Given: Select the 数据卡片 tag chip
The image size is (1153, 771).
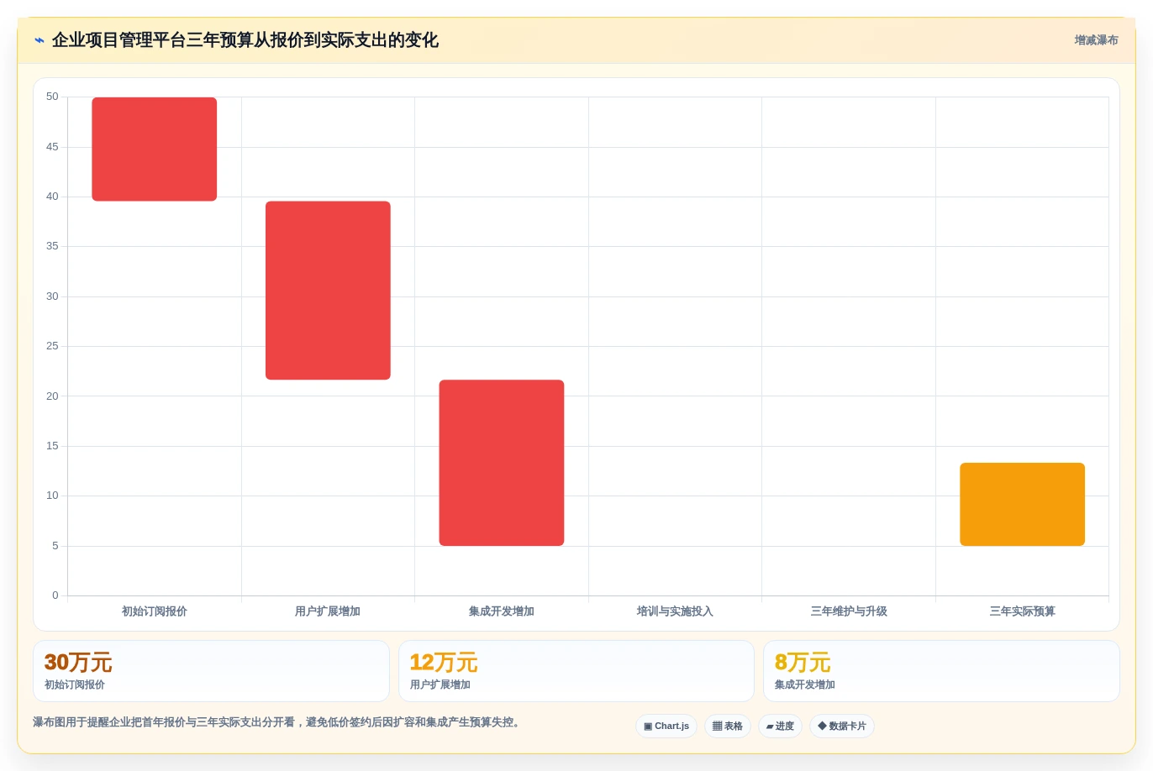Looking at the screenshot, I should pyautogui.click(x=842, y=726).
